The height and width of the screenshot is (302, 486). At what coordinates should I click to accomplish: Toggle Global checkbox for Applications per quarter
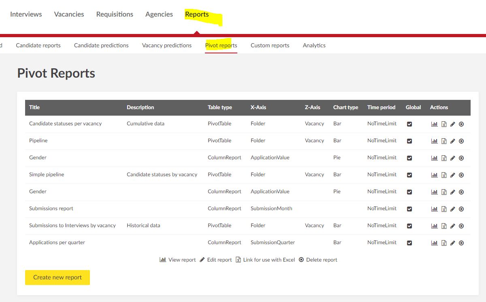(409, 243)
